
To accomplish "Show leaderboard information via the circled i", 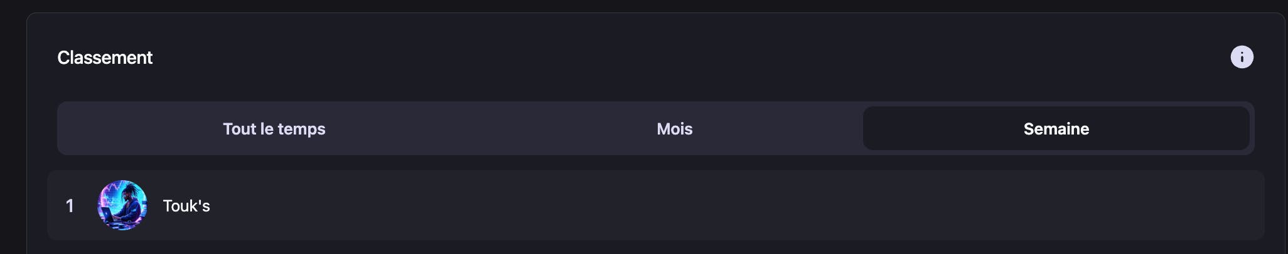I will click(1242, 57).
